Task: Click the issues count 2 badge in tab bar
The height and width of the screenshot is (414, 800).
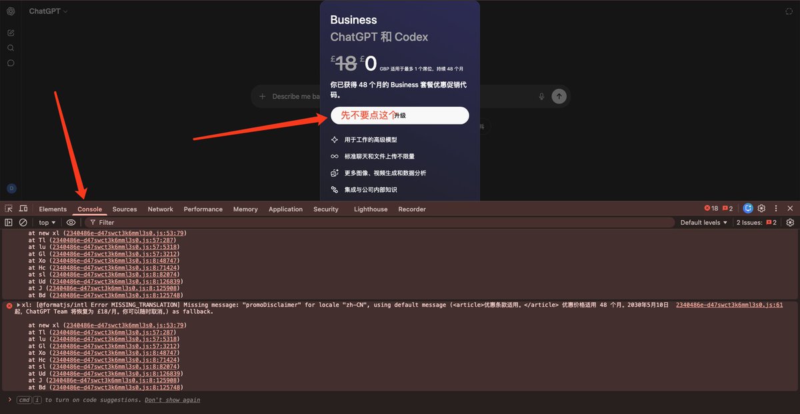Action: 727,209
